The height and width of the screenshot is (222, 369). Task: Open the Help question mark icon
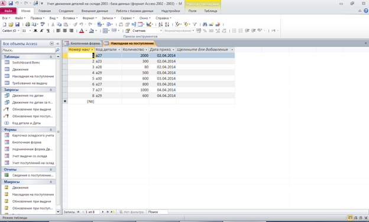coord(366,11)
